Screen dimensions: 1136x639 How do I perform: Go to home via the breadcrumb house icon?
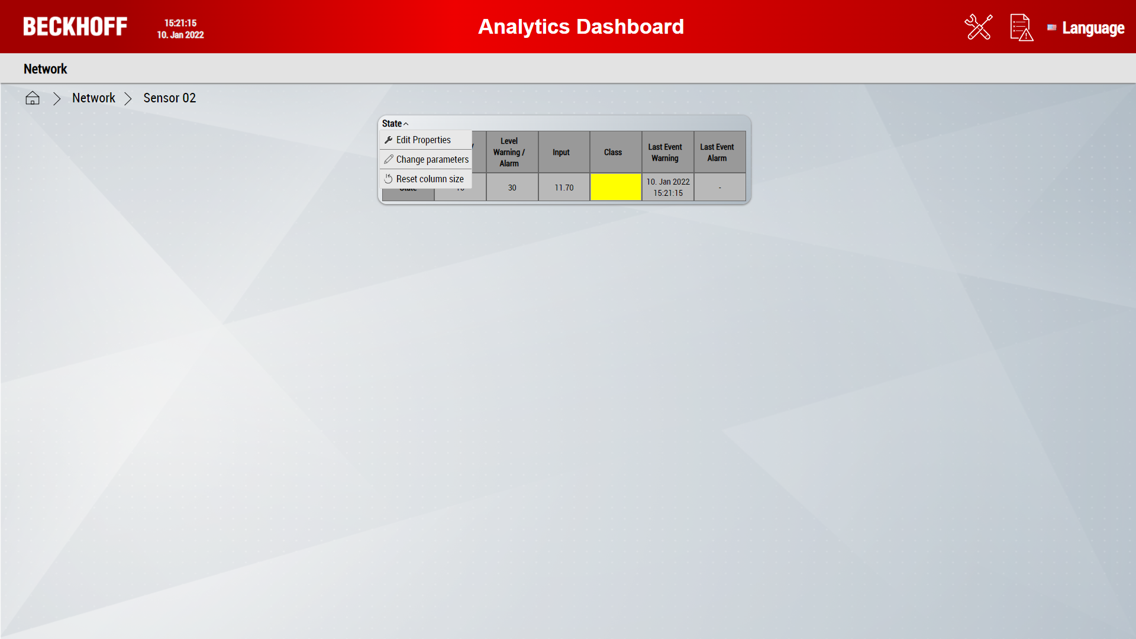[33, 98]
